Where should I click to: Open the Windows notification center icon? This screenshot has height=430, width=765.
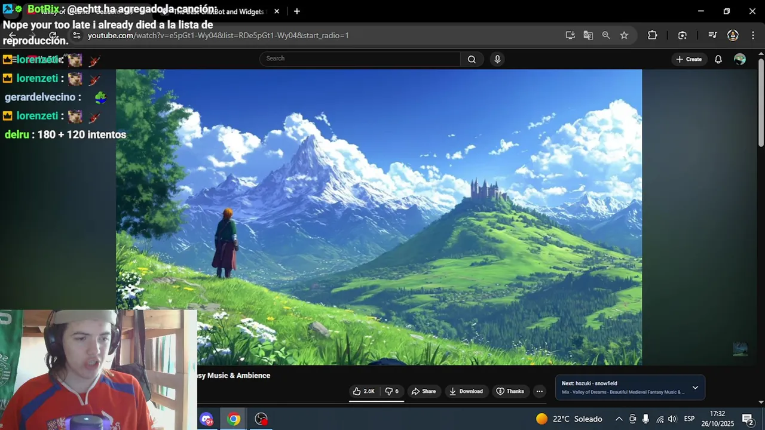click(x=747, y=419)
